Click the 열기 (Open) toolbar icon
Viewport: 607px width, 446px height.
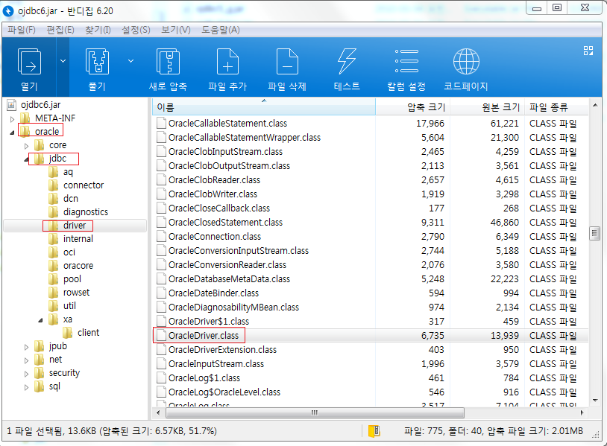tap(29, 62)
